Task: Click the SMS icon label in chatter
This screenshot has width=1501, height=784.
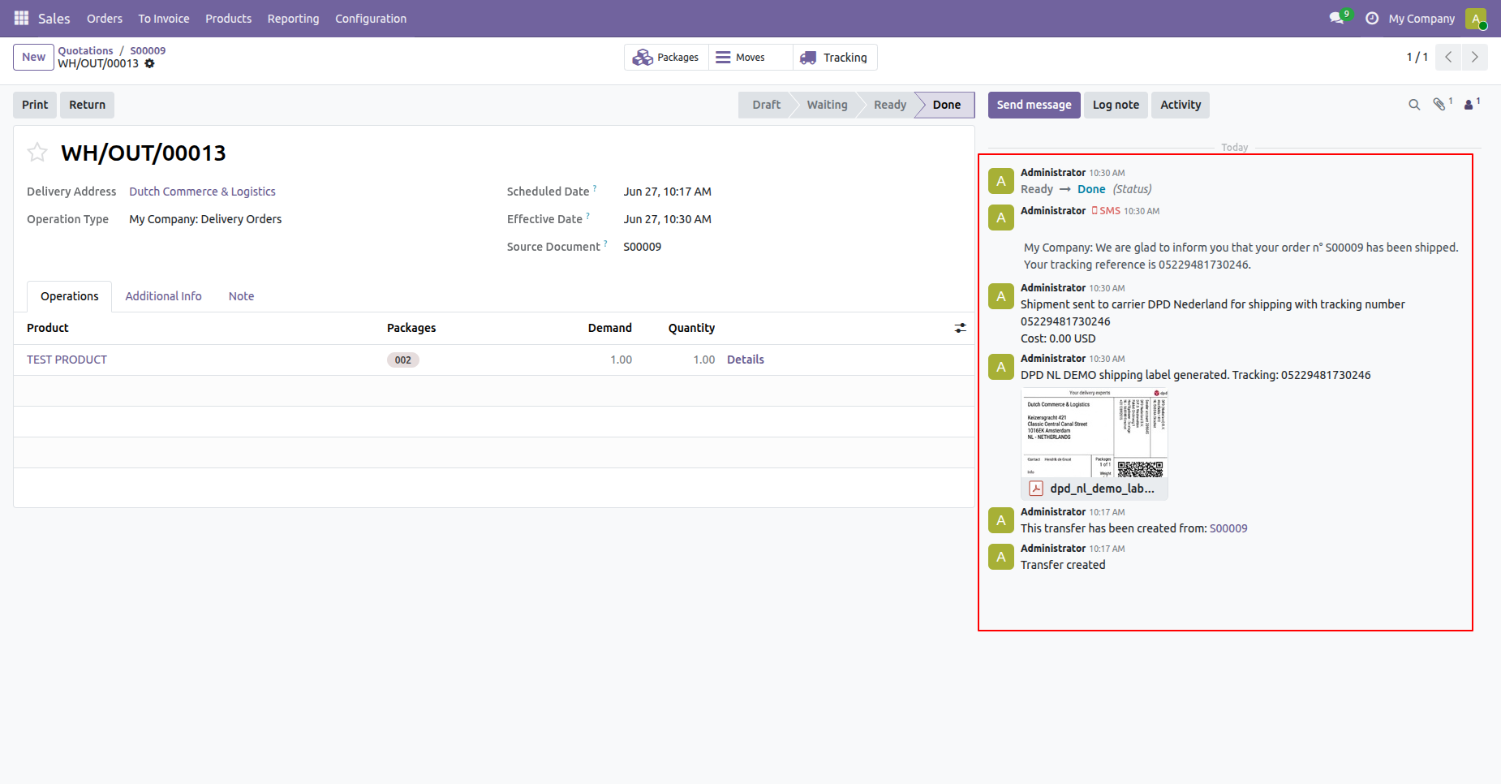Action: (x=1105, y=211)
